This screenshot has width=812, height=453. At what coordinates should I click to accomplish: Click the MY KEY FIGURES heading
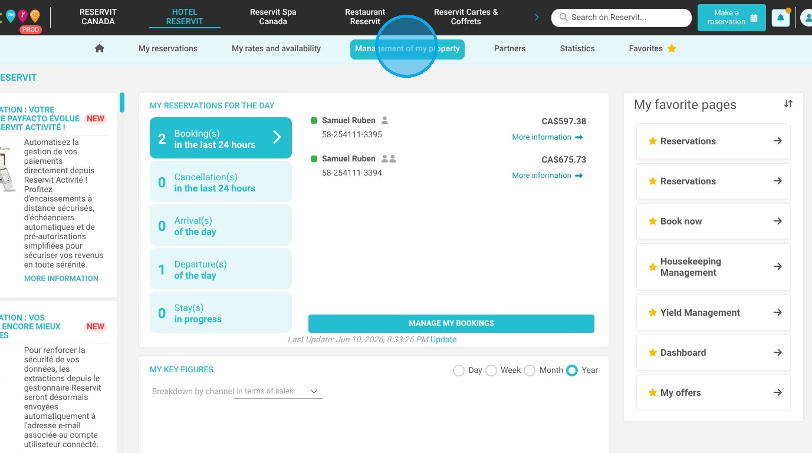(x=182, y=369)
